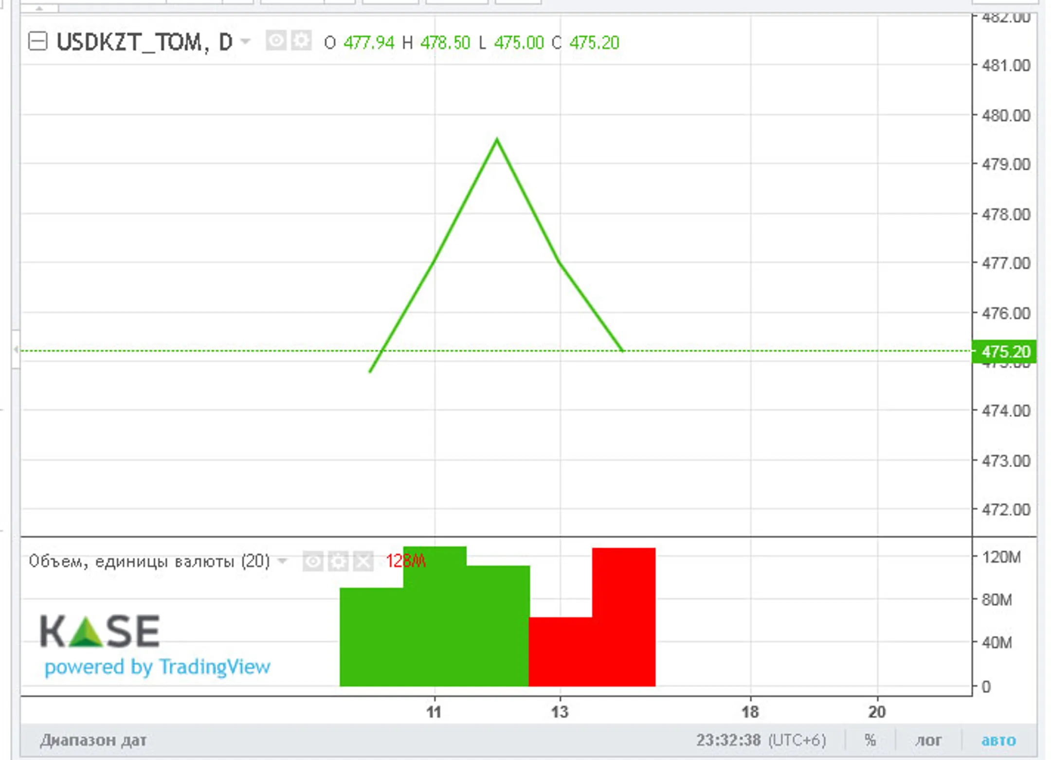This screenshot has height=760, width=1051.
Task: Click the red 128M volume value
Action: point(405,561)
